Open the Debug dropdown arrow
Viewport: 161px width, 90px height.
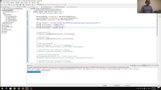click(x=15, y=5)
